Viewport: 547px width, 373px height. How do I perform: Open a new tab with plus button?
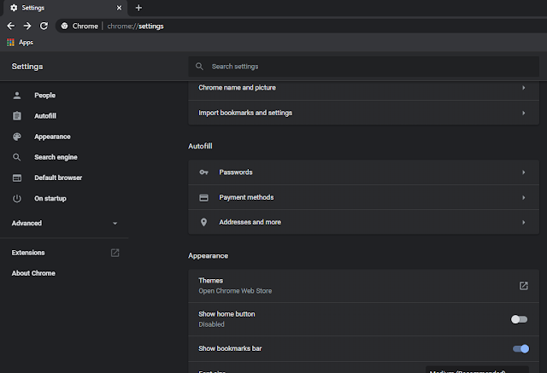pyautogui.click(x=138, y=8)
